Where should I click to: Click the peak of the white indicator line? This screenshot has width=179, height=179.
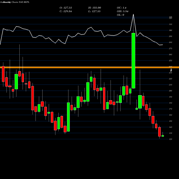point(134,14)
